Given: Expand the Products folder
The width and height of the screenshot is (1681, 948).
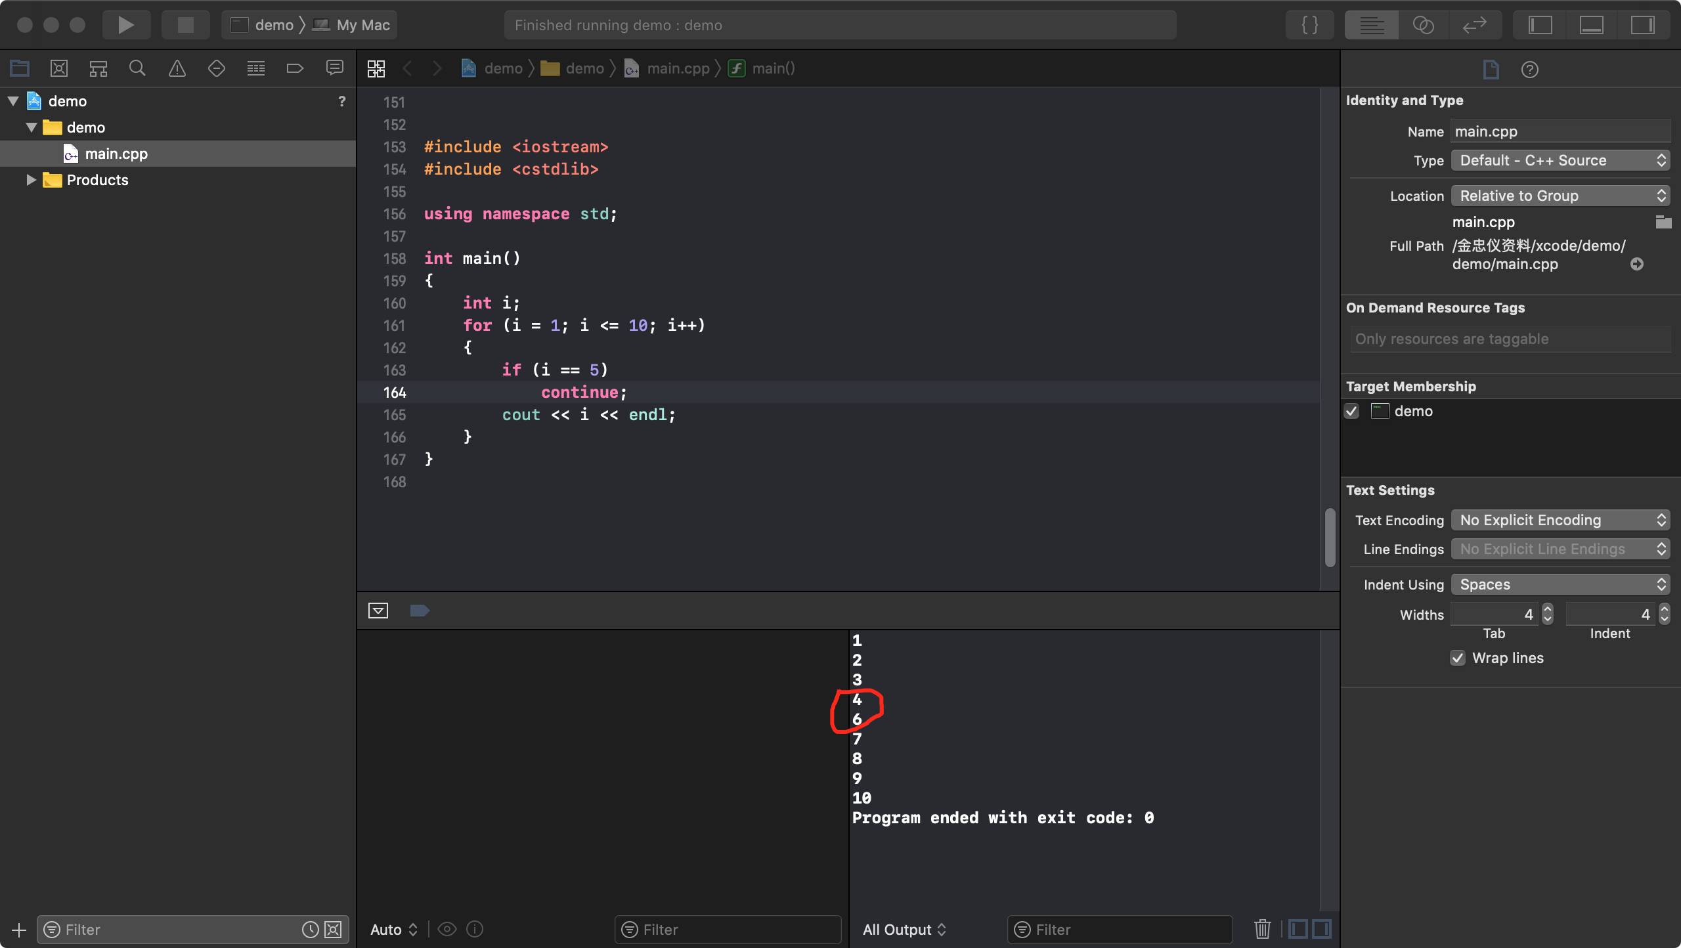Looking at the screenshot, I should [x=30, y=180].
